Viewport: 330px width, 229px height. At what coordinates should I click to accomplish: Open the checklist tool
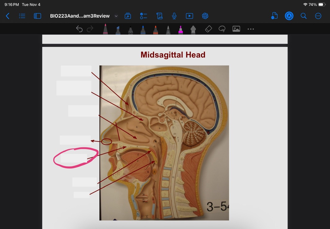[x=143, y=16]
